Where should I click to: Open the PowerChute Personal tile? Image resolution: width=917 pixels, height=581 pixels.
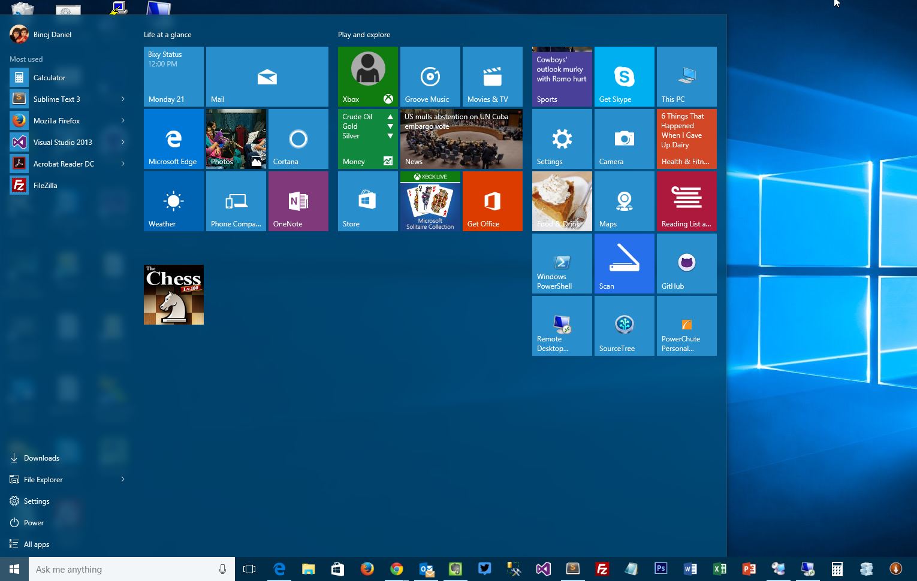click(x=687, y=326)
